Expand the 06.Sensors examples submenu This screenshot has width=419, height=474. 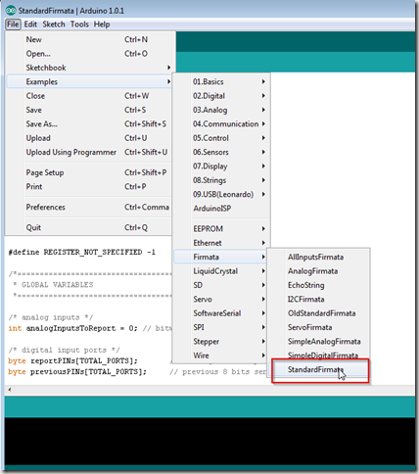click(221, 152)
